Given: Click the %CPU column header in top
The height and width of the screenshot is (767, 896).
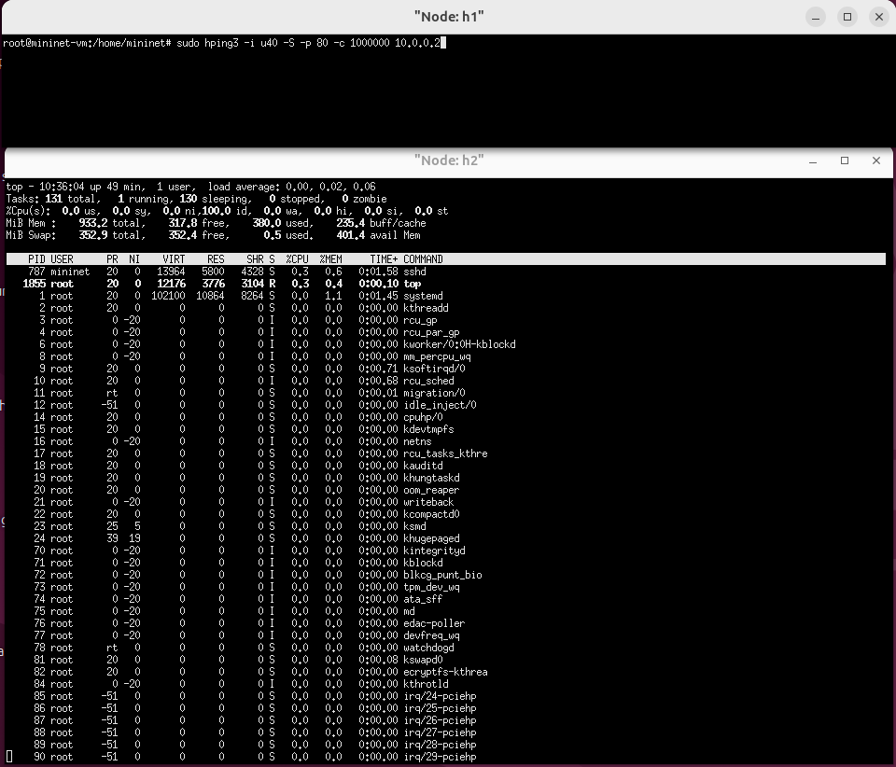Looking at the screenshot, I should coord(297,259).
